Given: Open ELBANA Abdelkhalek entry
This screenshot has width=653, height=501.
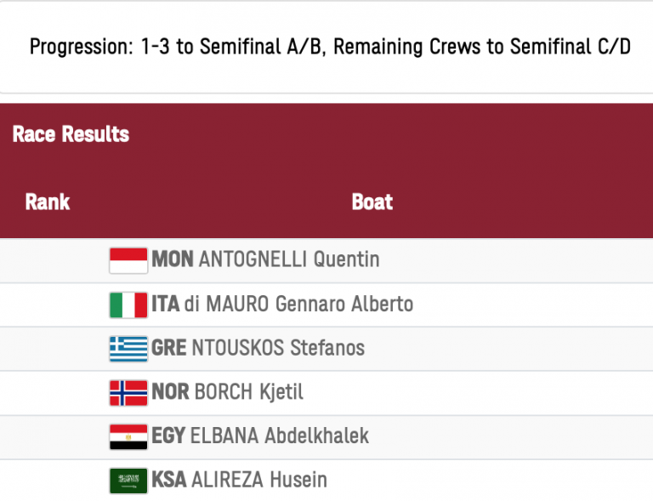Looking at the screenshot, I should click(x=281, y=437).
